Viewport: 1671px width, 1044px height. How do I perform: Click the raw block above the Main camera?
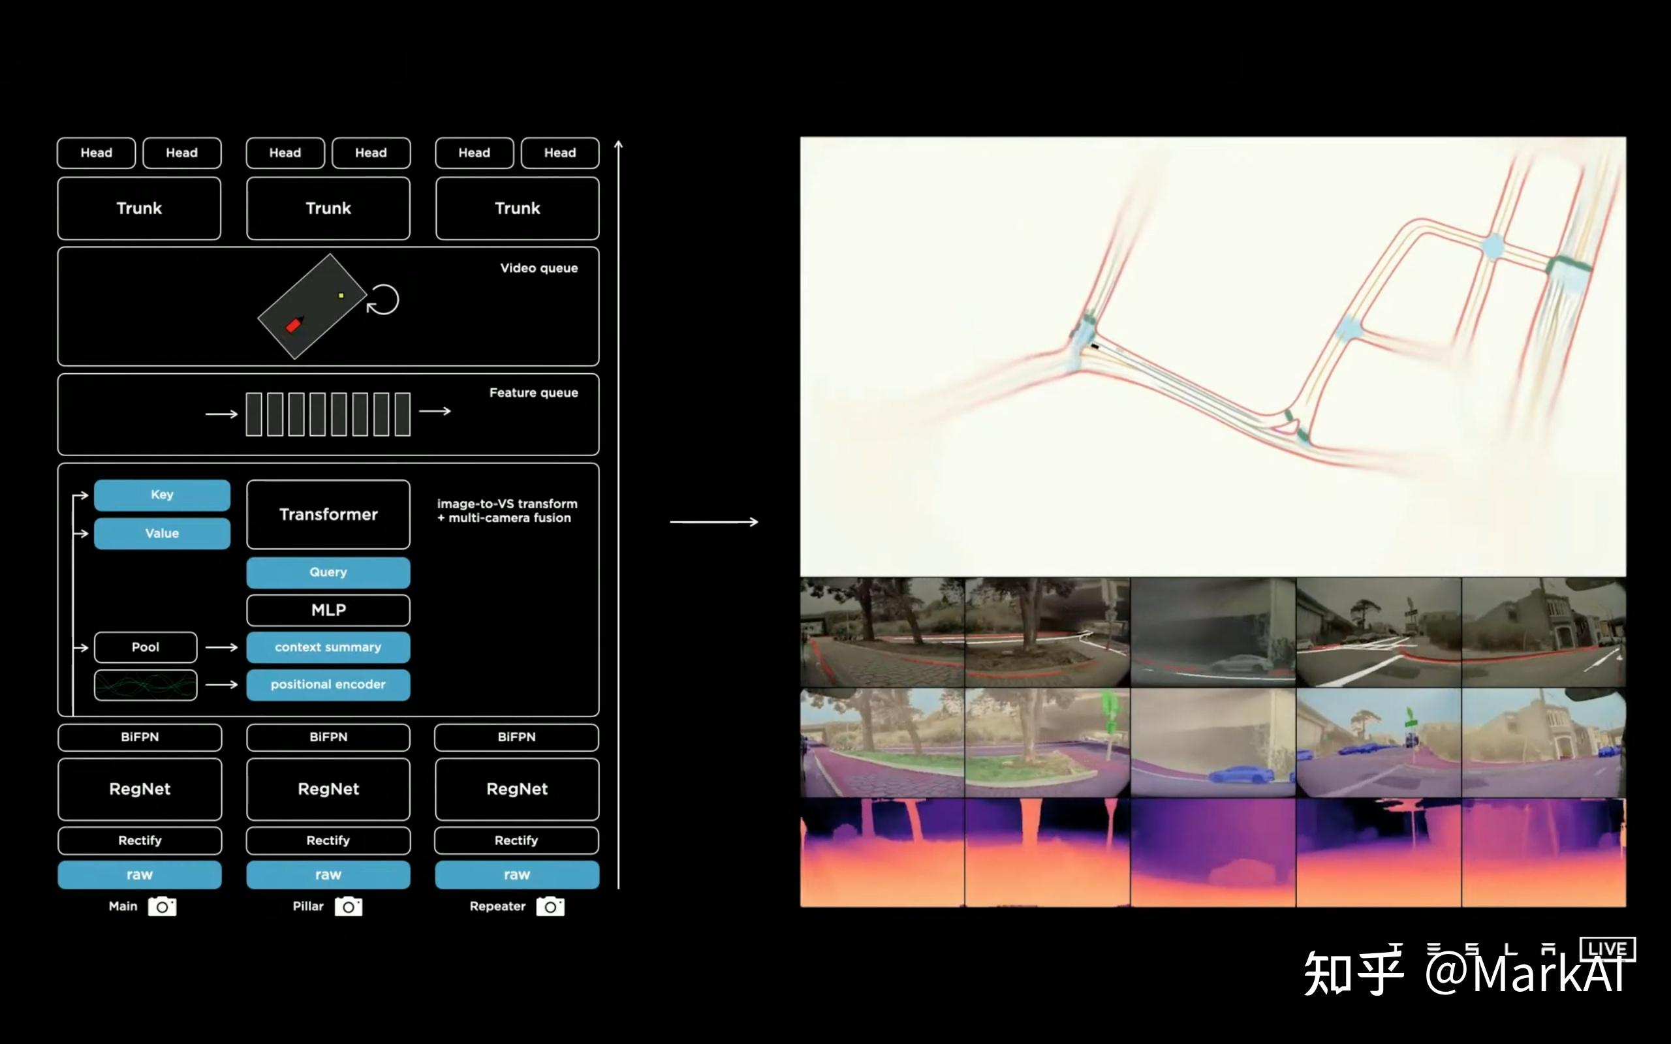pyautogui.click(x=140, y=875)
